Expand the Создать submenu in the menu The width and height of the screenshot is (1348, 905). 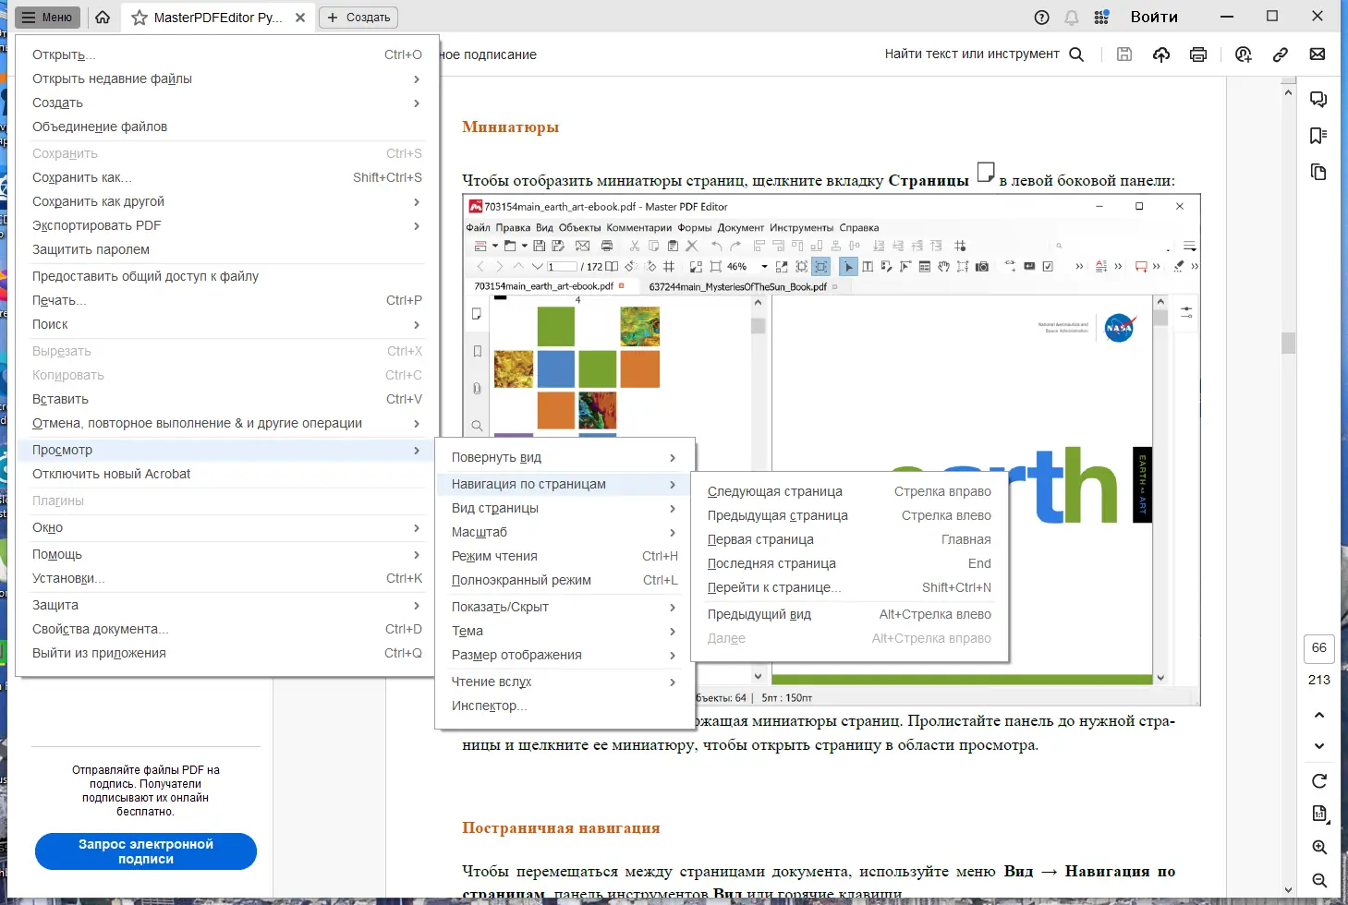point(227,103)
